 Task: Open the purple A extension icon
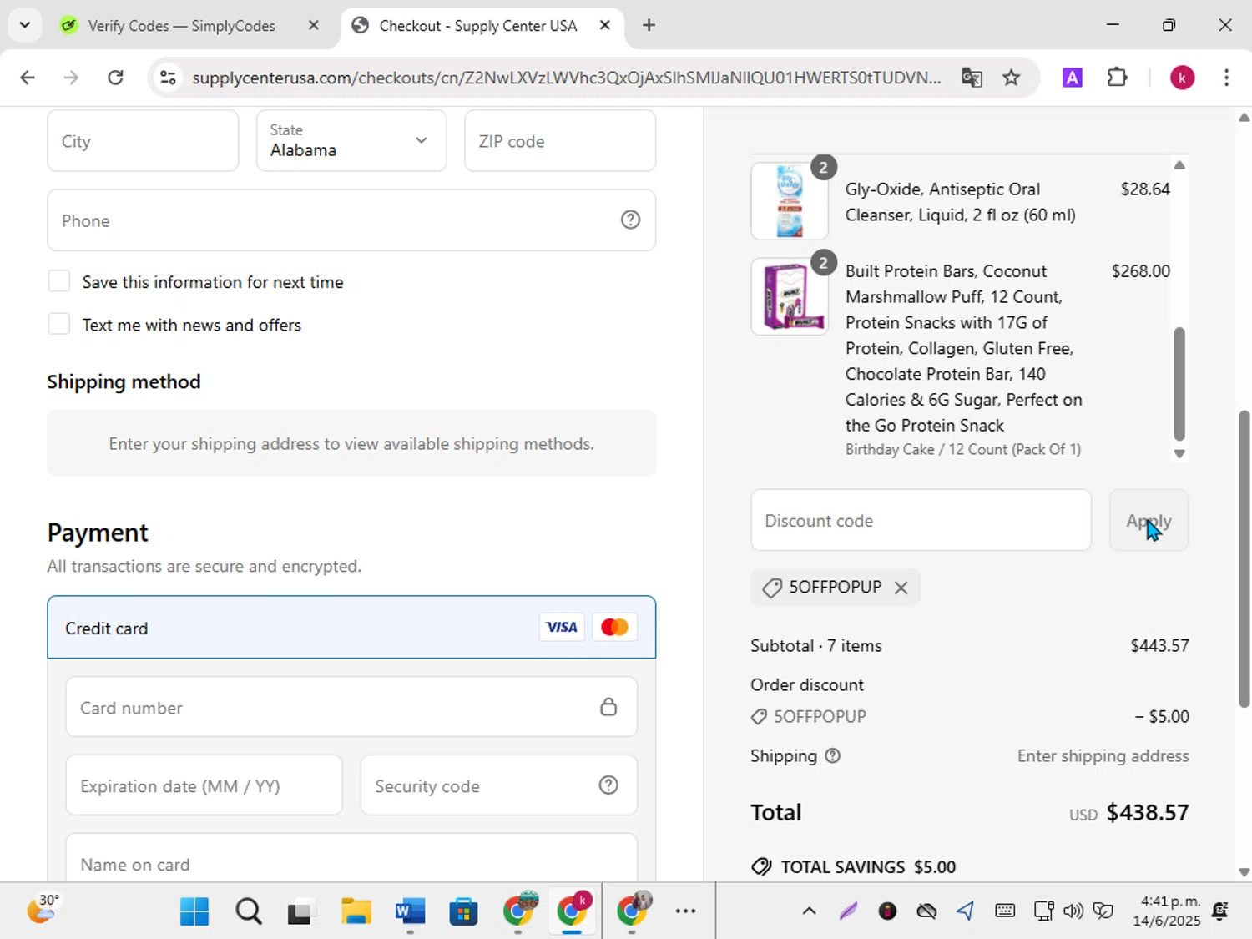click(x=1073, y=78)
